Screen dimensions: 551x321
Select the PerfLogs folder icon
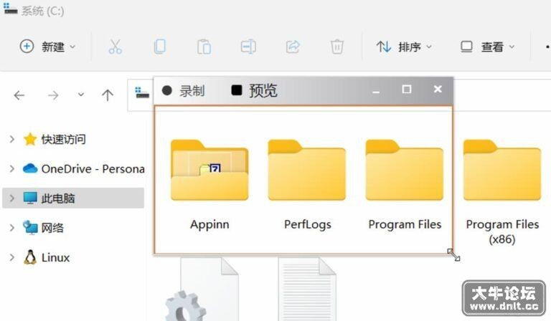click(x=307, y=170)
